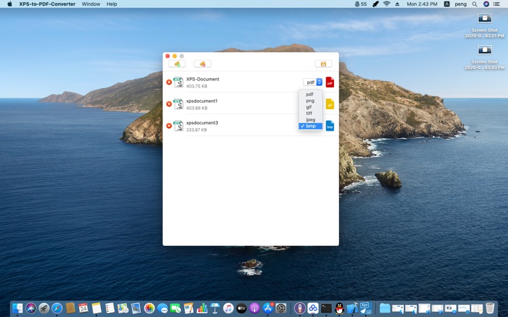The image size is (508, 317).
Task: Choose pdf in the format popup list
Action: [x=311, y=94]
